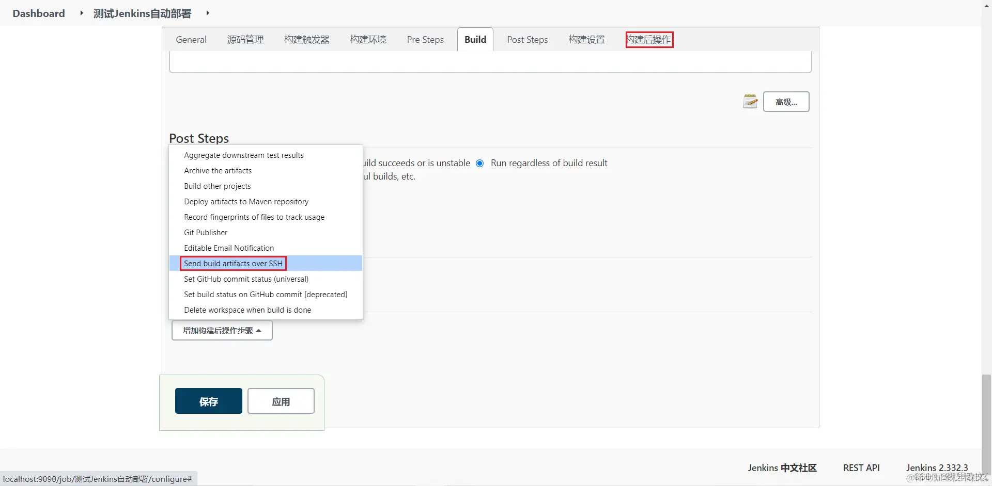Viewport: 992px width, 486px height.
Task: Switch to the Post Steps tab
Action: click(527, 39)
